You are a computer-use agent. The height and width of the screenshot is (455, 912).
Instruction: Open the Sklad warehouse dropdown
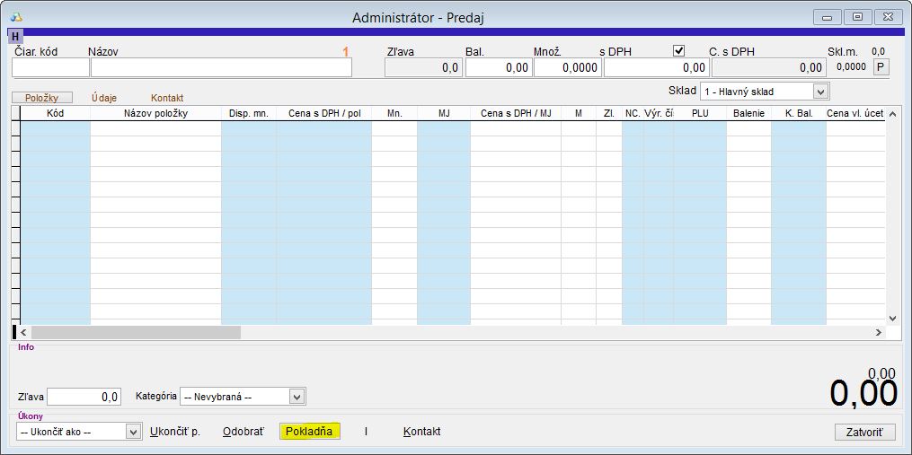pos(819,92)
